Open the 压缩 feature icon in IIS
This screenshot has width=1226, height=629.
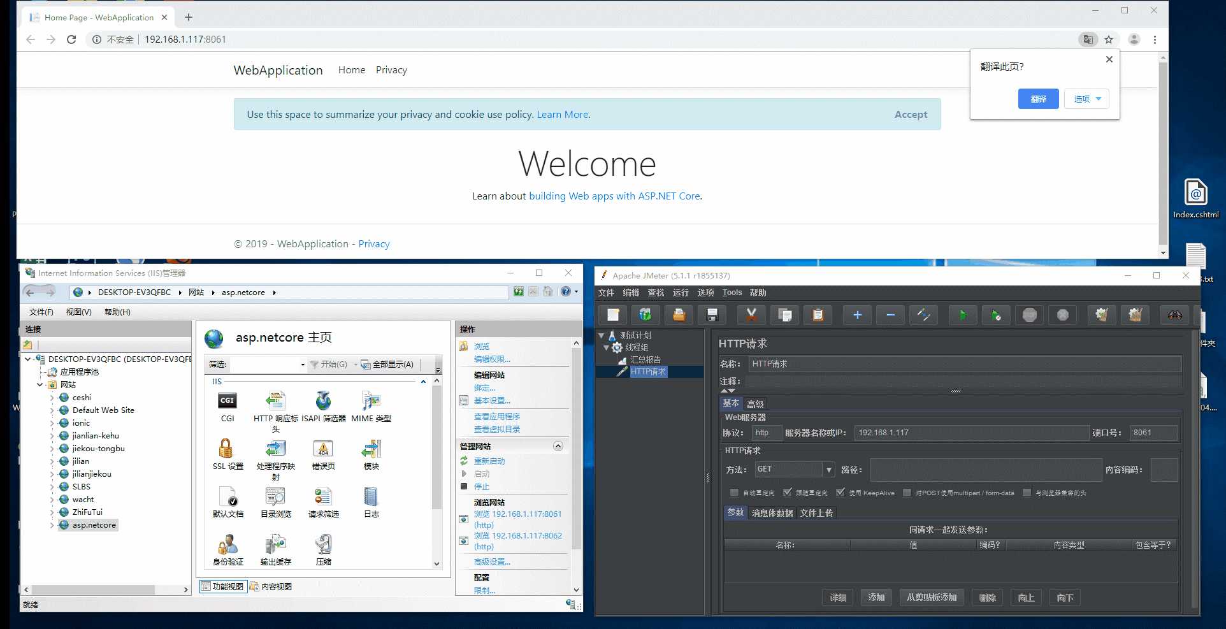click(x=323, y=544)
